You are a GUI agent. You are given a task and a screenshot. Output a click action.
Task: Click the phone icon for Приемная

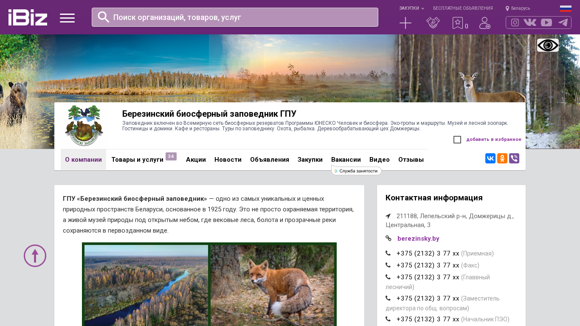point(388,253)
